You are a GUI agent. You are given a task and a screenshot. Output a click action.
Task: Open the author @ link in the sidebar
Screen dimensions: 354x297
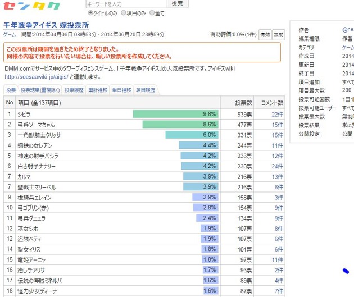[348, 30]
